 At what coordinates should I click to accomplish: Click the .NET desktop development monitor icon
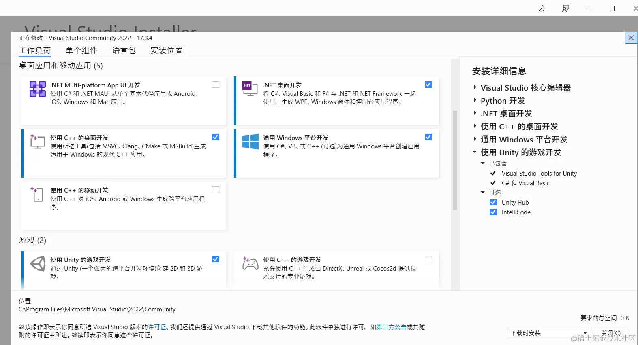pyautogui.click(x=250, y=89)
